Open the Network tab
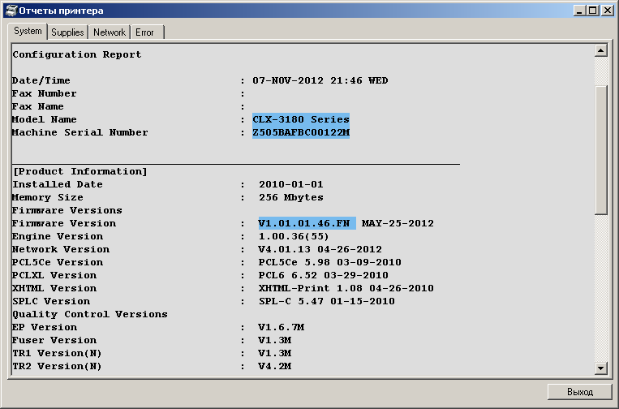619x409 pixels. 110,32
